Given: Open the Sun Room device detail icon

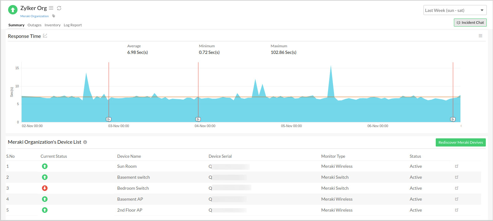Looking at the screenshot, I should [x=457, y=166].
